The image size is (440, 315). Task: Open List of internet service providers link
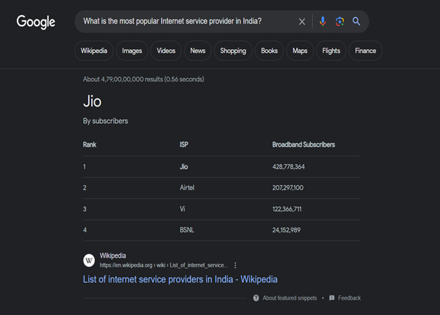pyautogui.click(x=180, y=279)
